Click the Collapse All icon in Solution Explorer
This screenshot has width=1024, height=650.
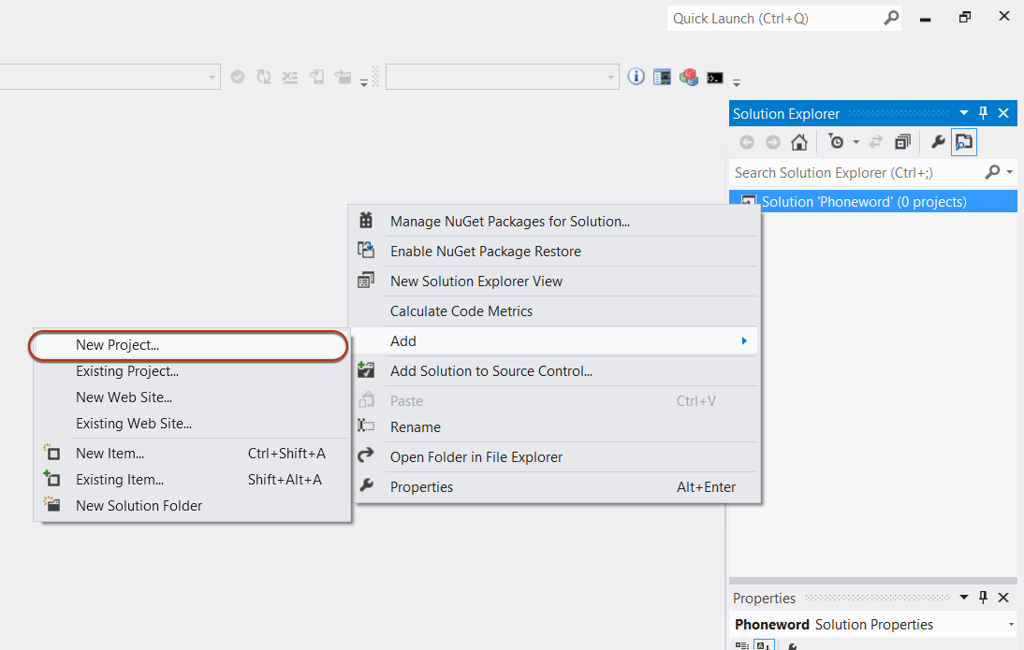click(x=902, y=142)
